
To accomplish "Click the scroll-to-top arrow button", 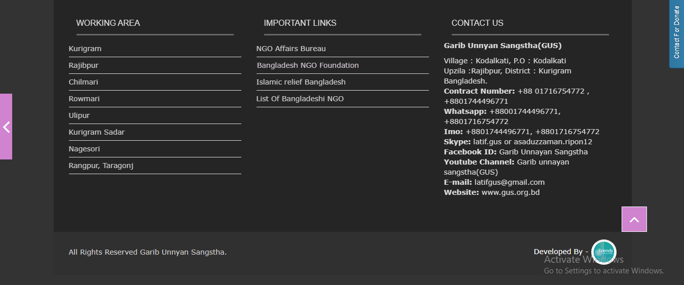I will (634, 219).
